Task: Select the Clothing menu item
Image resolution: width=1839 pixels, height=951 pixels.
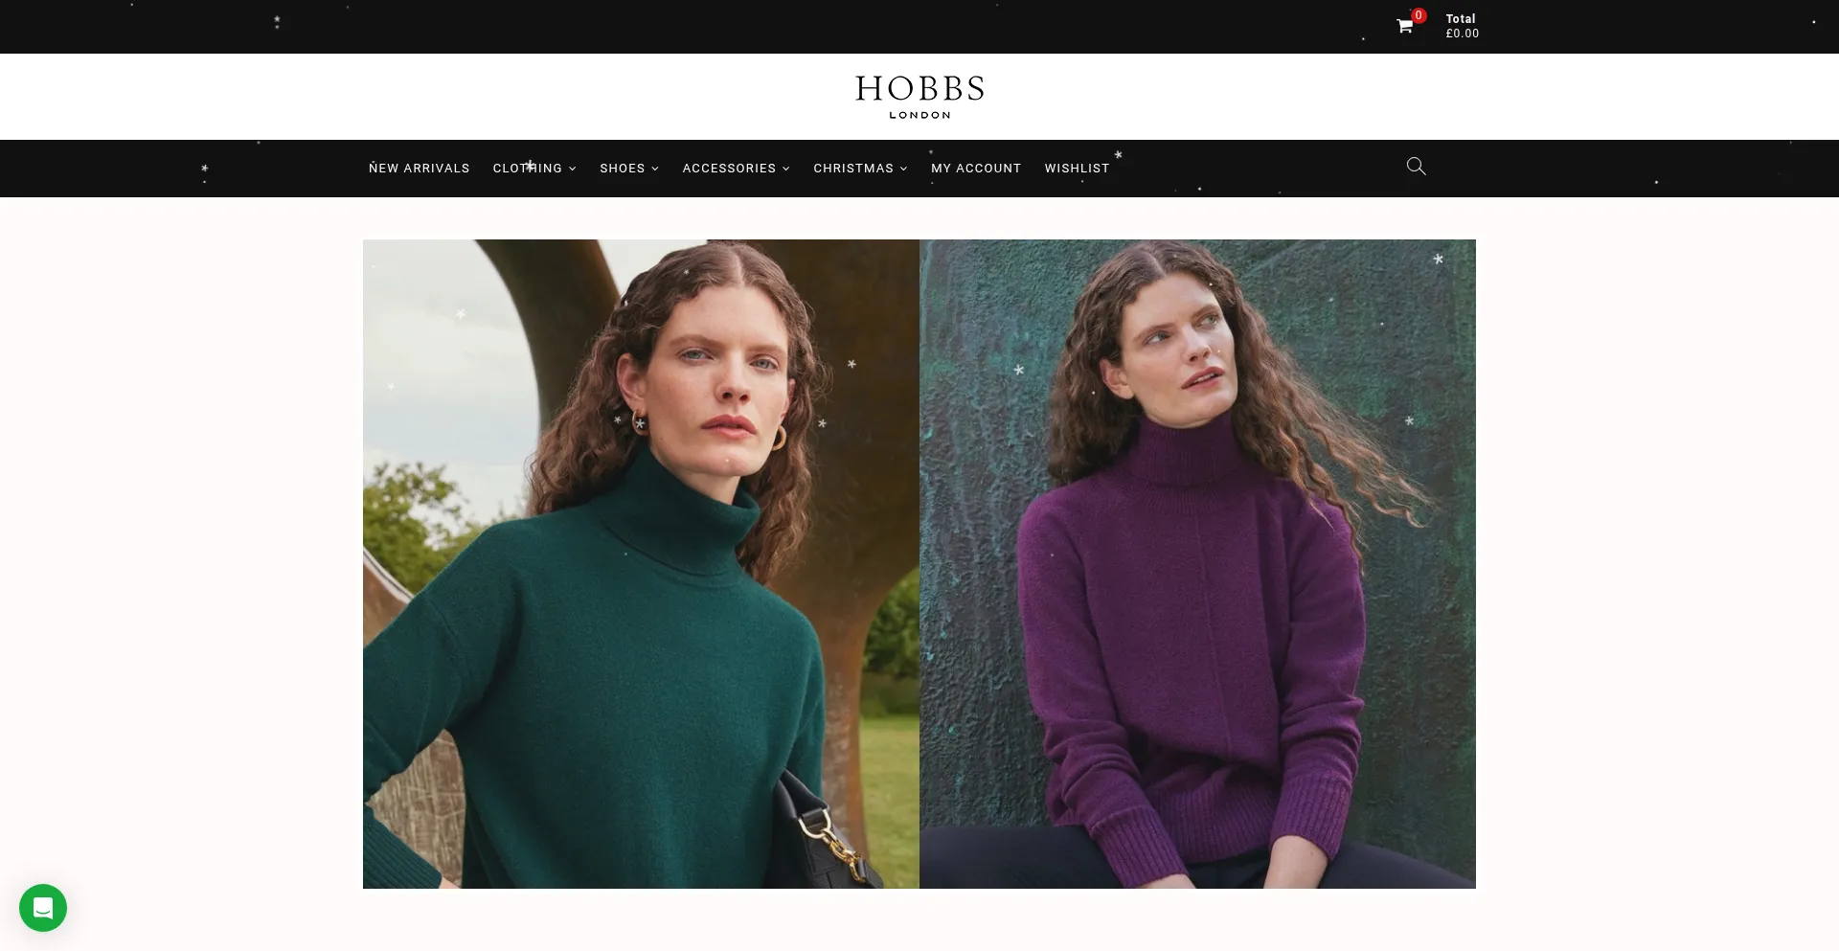Action: (x=527, y=168)
